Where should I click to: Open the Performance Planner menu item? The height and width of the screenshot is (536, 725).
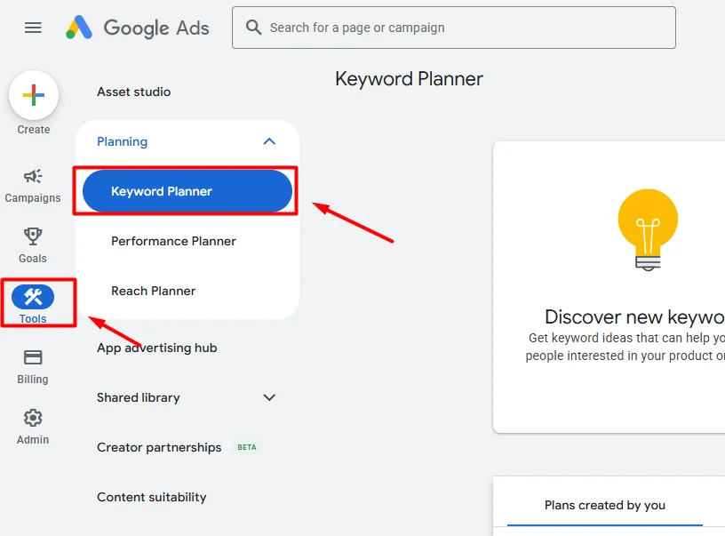click(x=173, y=241)
